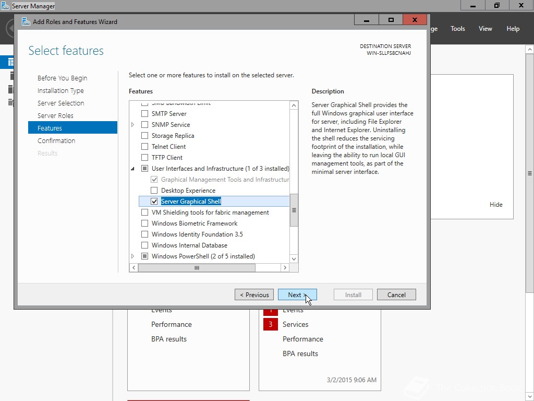The width and height of the screenshot is (534, 401).
Task: Open Services under the red alert tile
Action: [295, 324]
